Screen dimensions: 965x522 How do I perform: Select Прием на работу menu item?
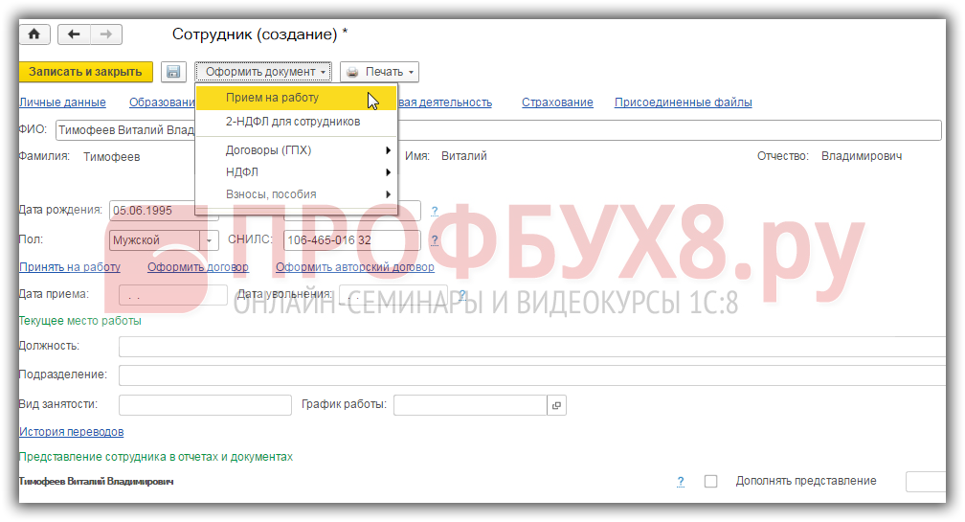(x=272, y=98)
